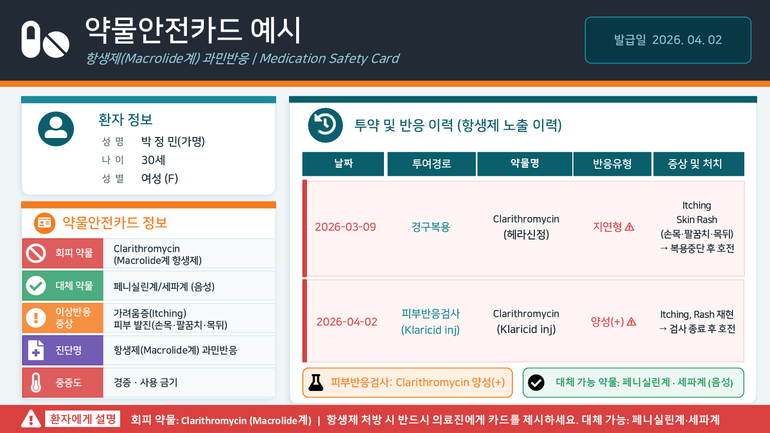
Task: Click the 환자에게 설명 label
Action: [x=83, y=419]
